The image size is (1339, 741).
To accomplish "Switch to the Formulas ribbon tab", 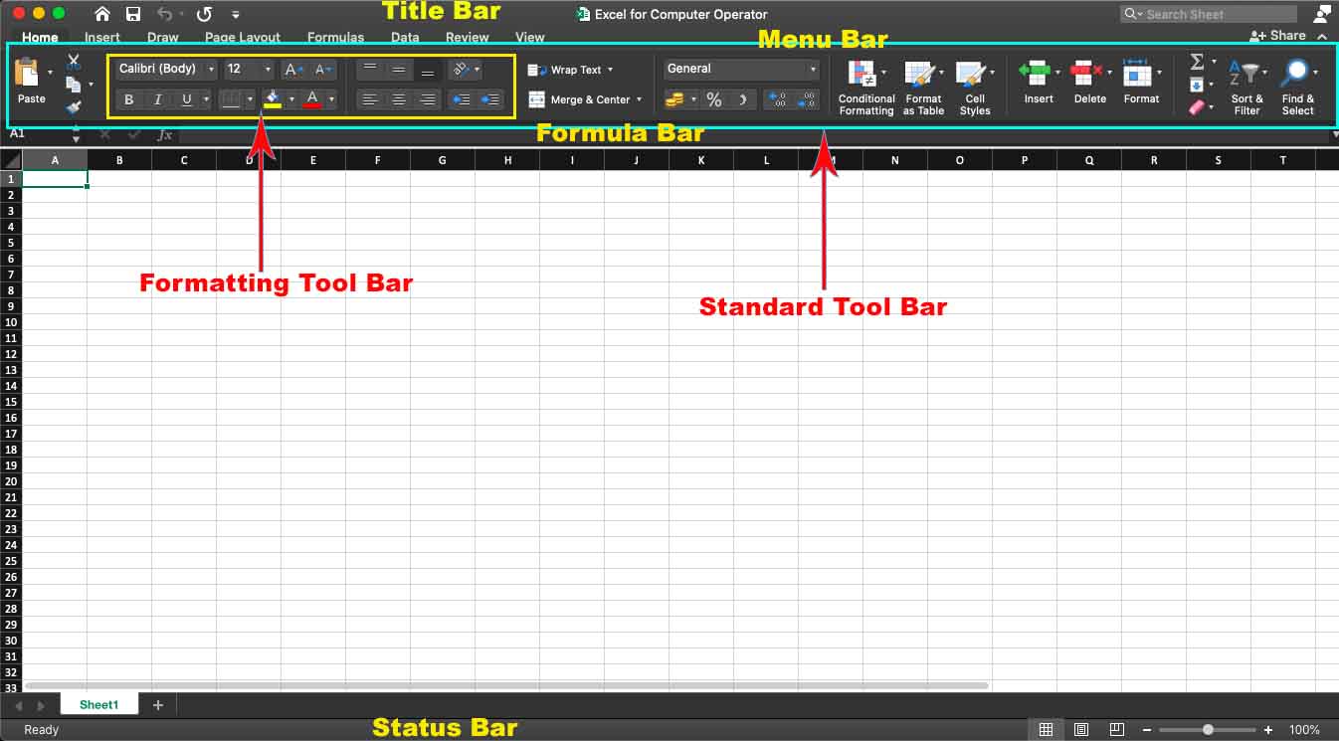I will tap(335, 37).
